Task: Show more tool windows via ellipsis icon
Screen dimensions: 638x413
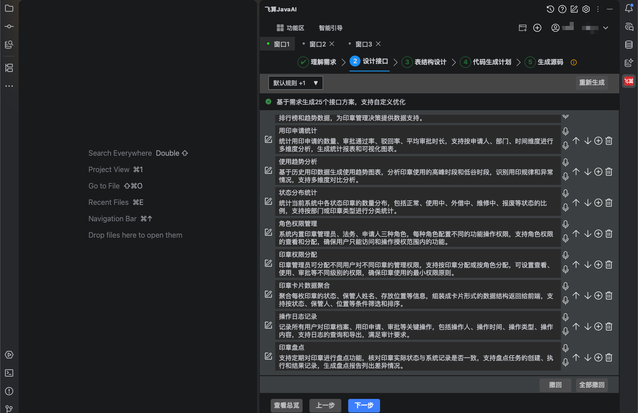Action: click(9, 86)
